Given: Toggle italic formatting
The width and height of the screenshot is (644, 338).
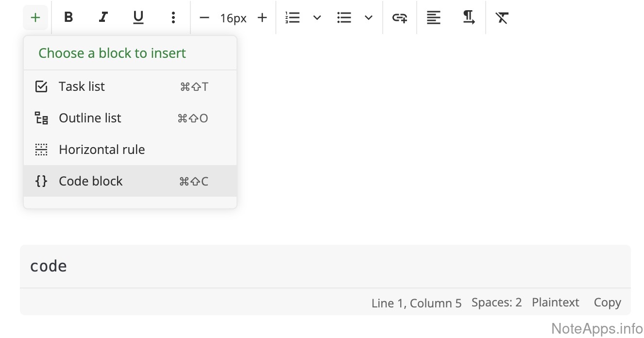Looking at the screenshot, I should pos(103,18).
